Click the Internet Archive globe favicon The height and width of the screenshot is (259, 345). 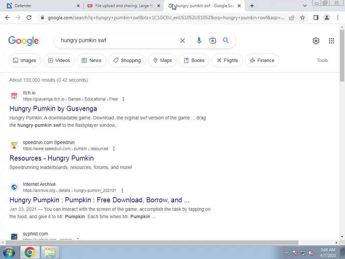click(x=14, y=187)
